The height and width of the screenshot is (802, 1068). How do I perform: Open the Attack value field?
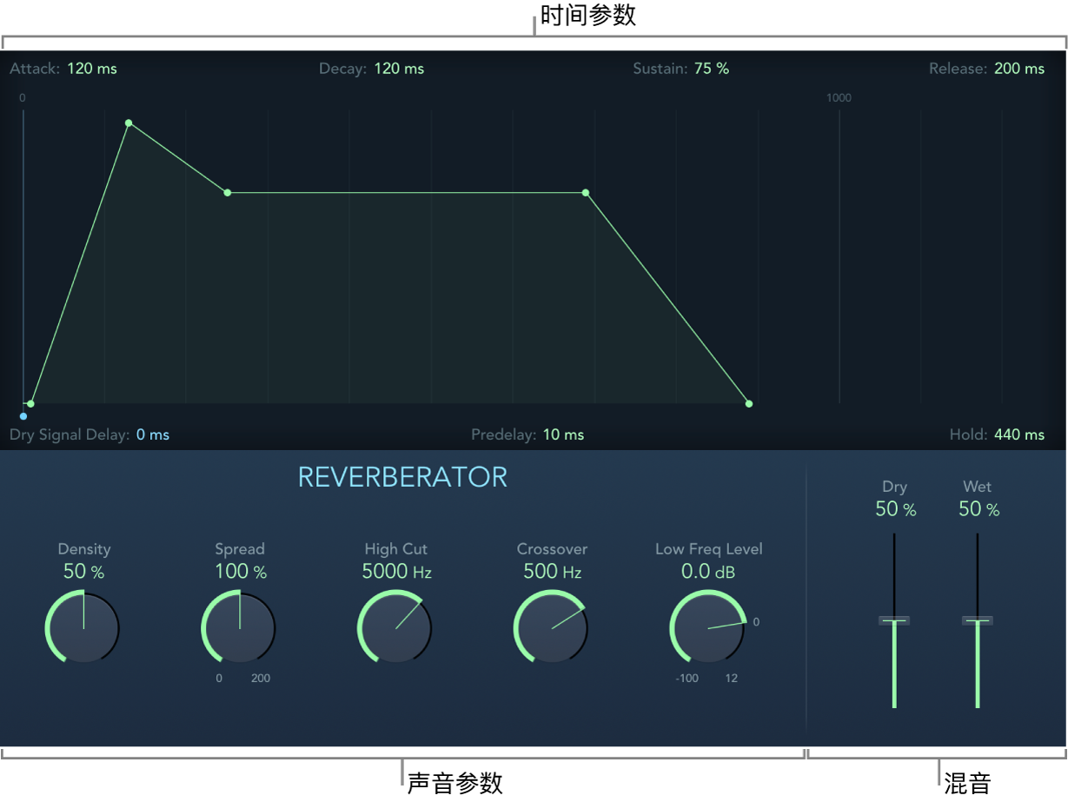point(92,69)
